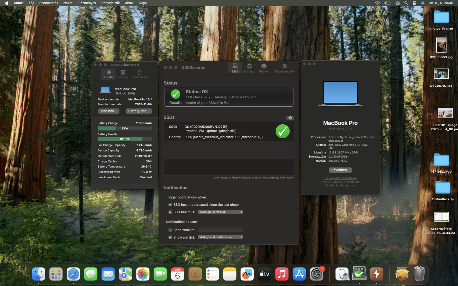Image resolution: width=458 pixels, height=286 pixels.
Task: Click the Bővebben... button
Action: (340, 170)
